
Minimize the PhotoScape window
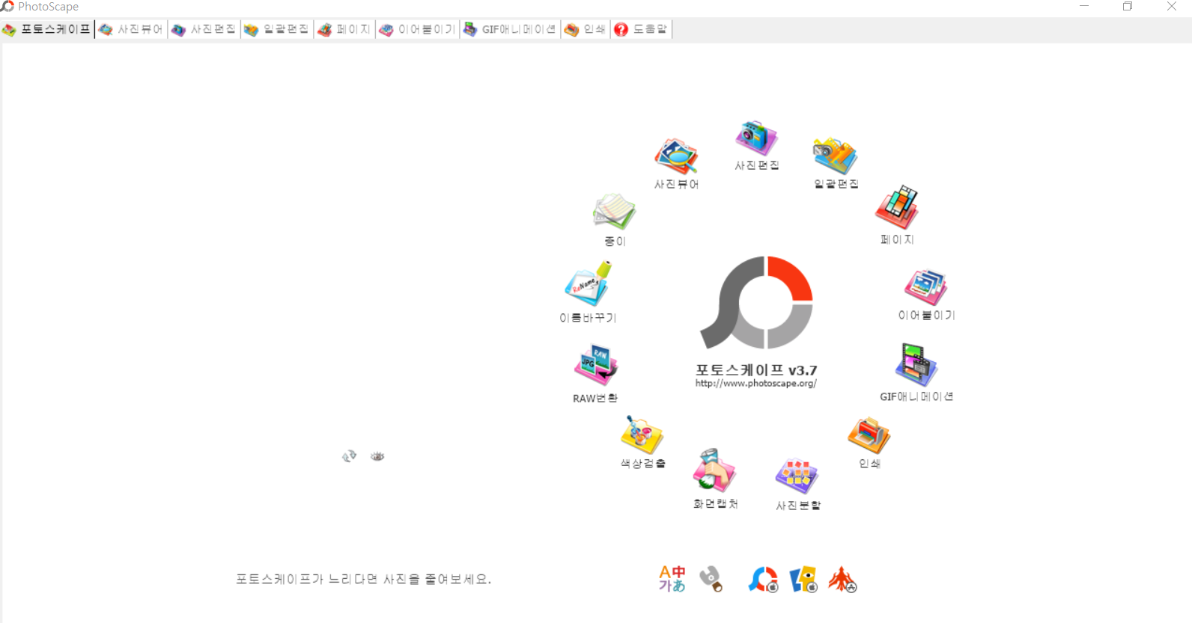coord(1083,6)
